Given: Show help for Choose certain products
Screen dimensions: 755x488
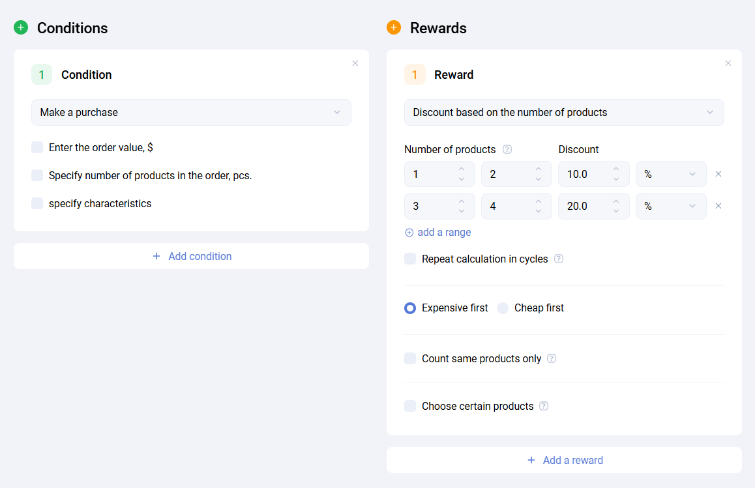Looking at the screenshot, I should point(544,406).
